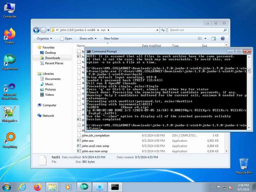Create a New folder
Viewport: 256px width, 192px height.
click(x=111, y=38)
